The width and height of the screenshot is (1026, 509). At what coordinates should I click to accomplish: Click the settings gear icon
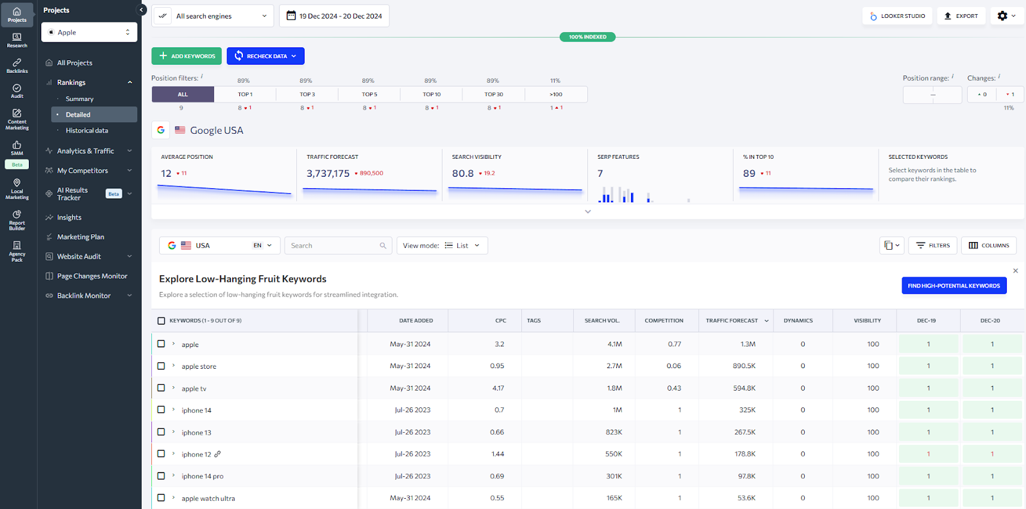[1002, 16]
